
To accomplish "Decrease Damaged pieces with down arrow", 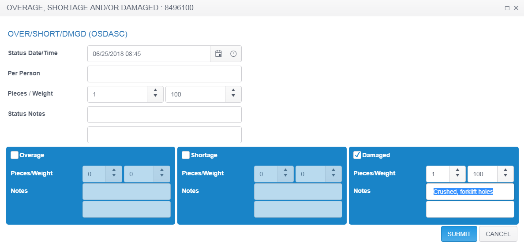I will [457, 176].
